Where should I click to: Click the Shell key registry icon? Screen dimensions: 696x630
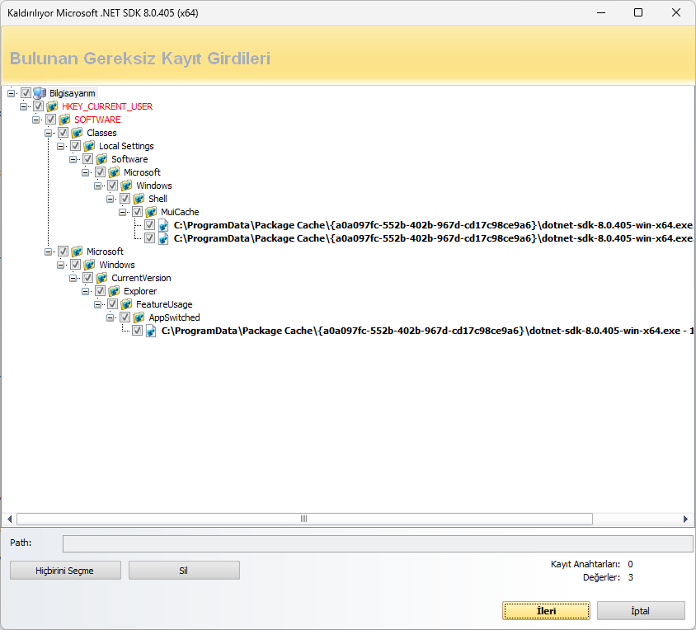139,199
